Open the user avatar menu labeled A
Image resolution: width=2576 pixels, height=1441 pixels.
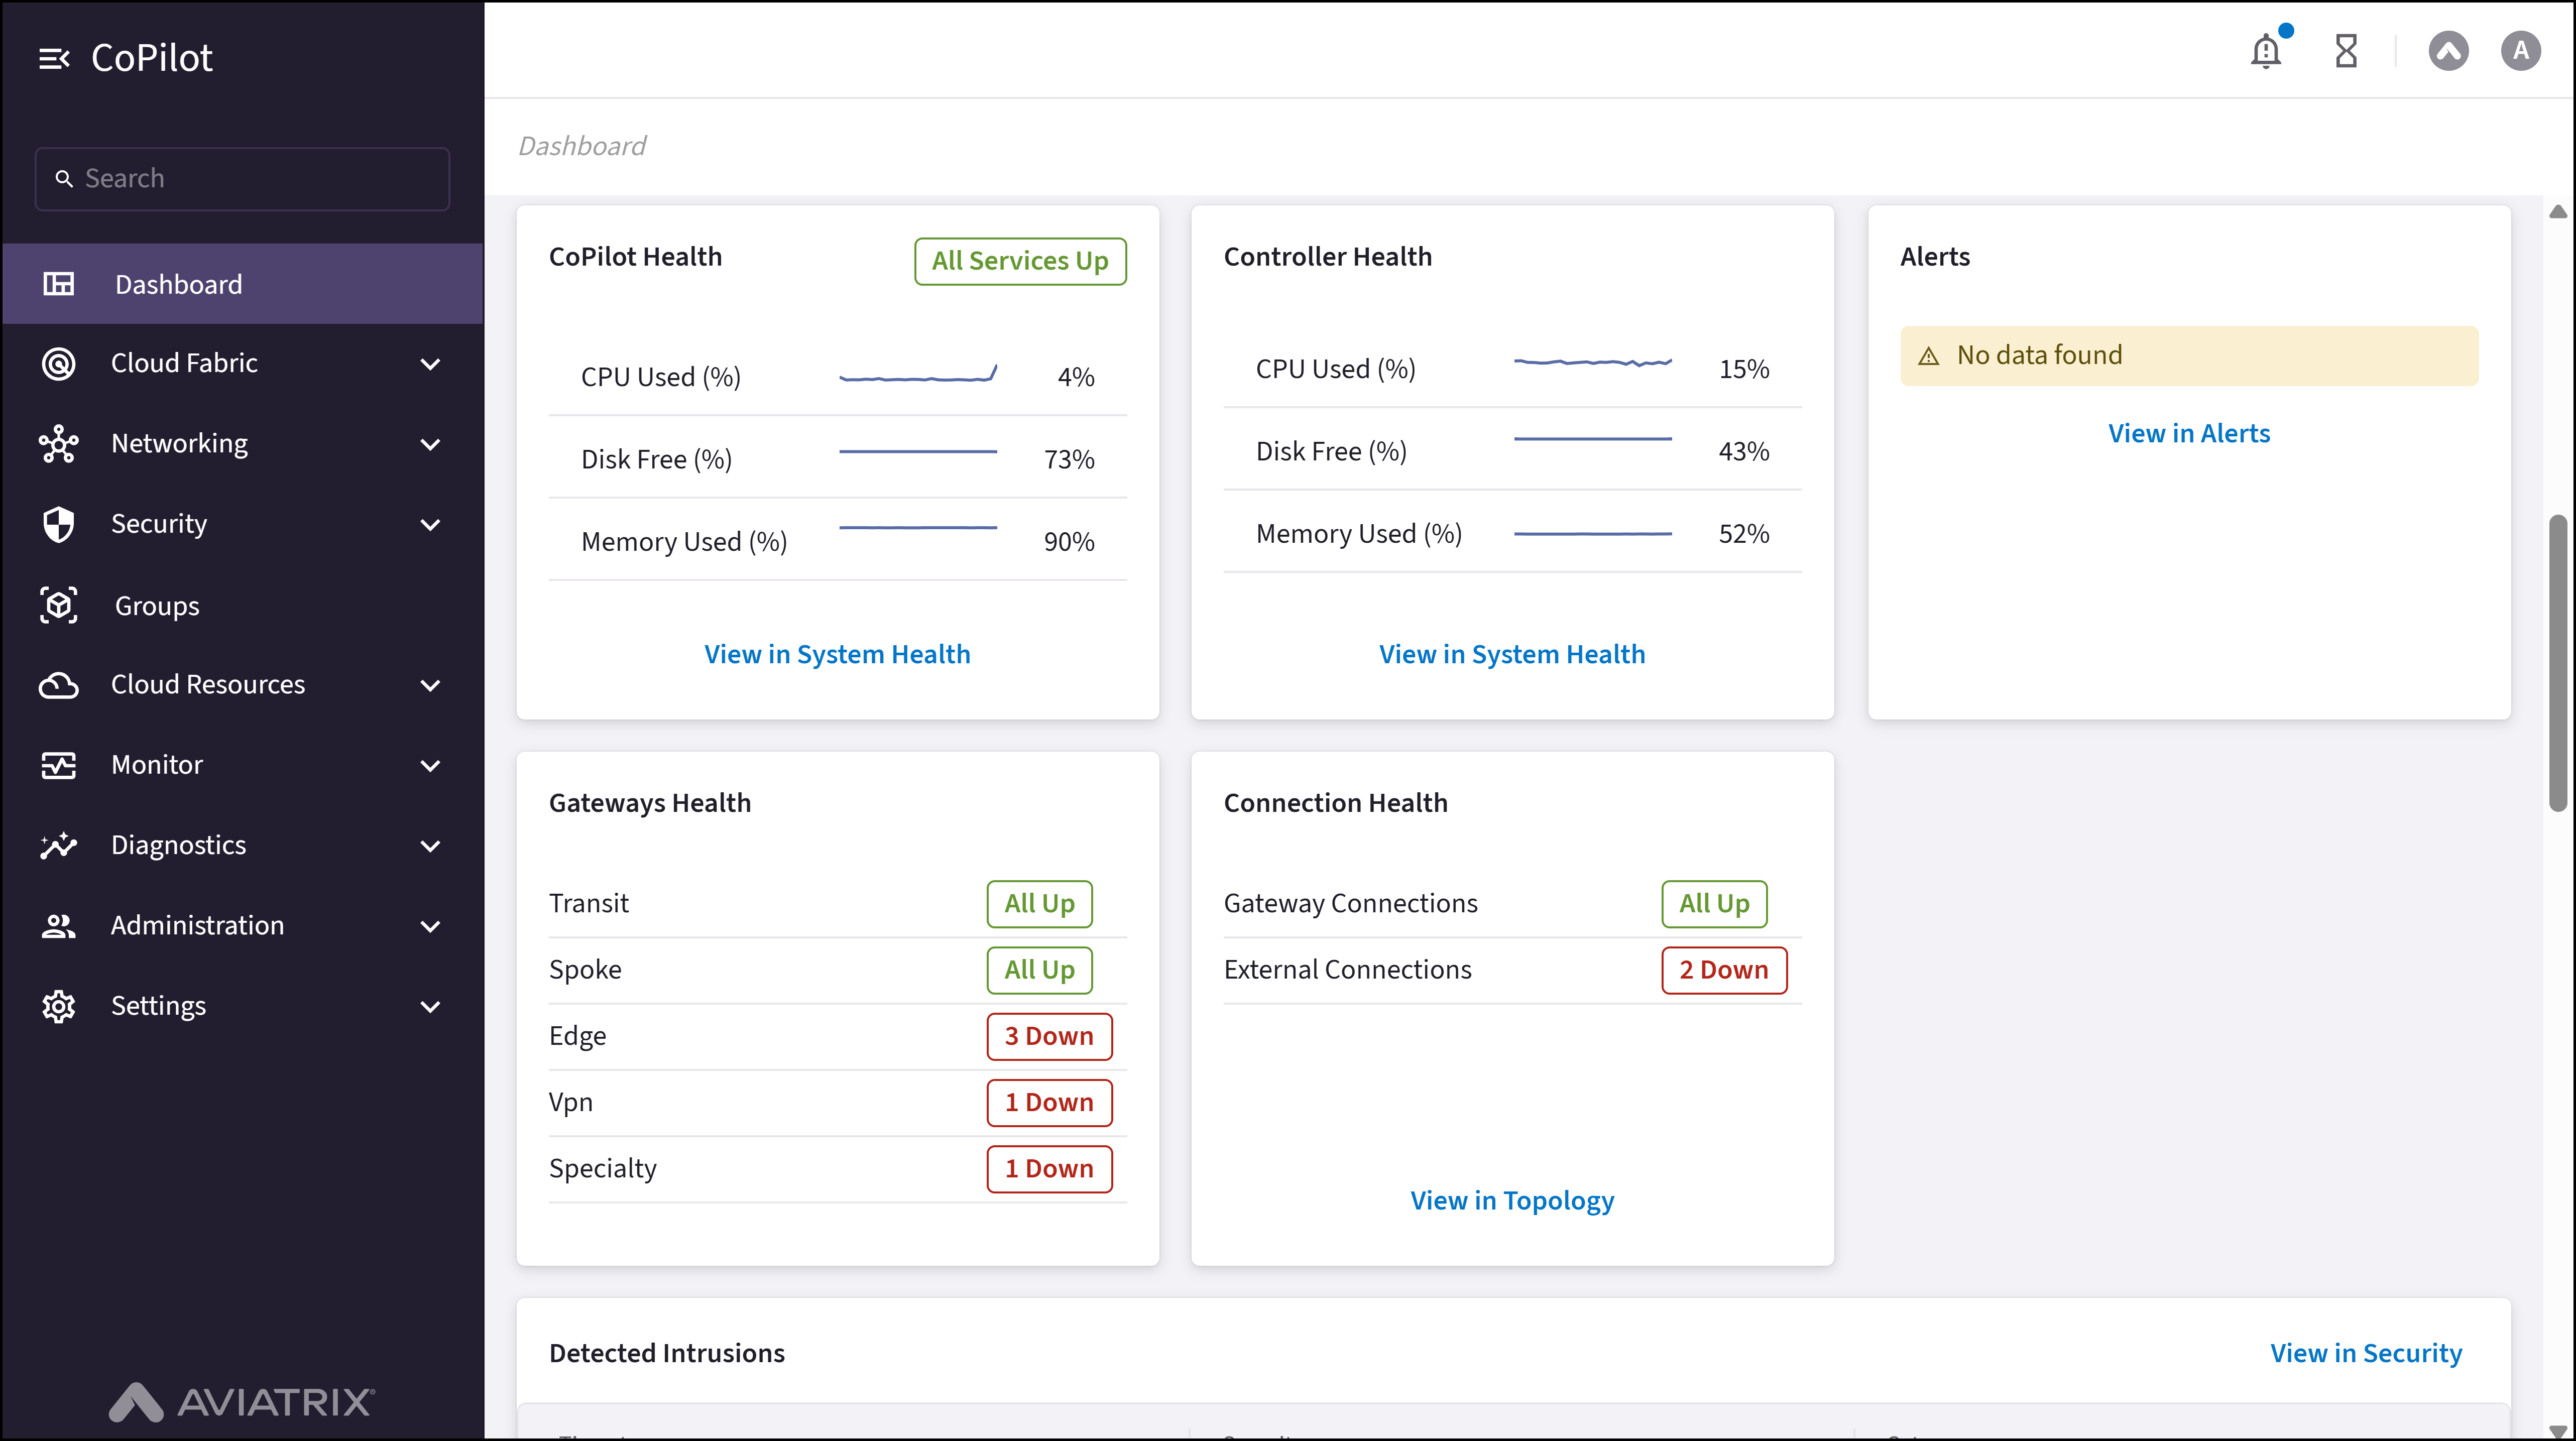point(2520,50)
